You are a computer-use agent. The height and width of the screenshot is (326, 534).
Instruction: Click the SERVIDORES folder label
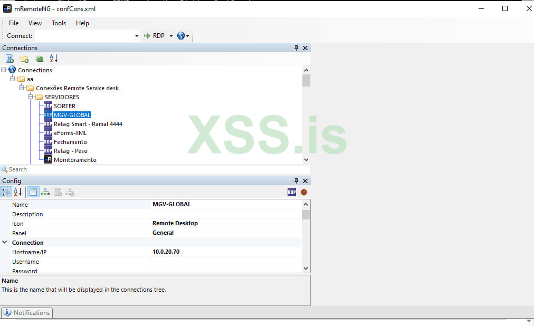(x=62, y=97)
